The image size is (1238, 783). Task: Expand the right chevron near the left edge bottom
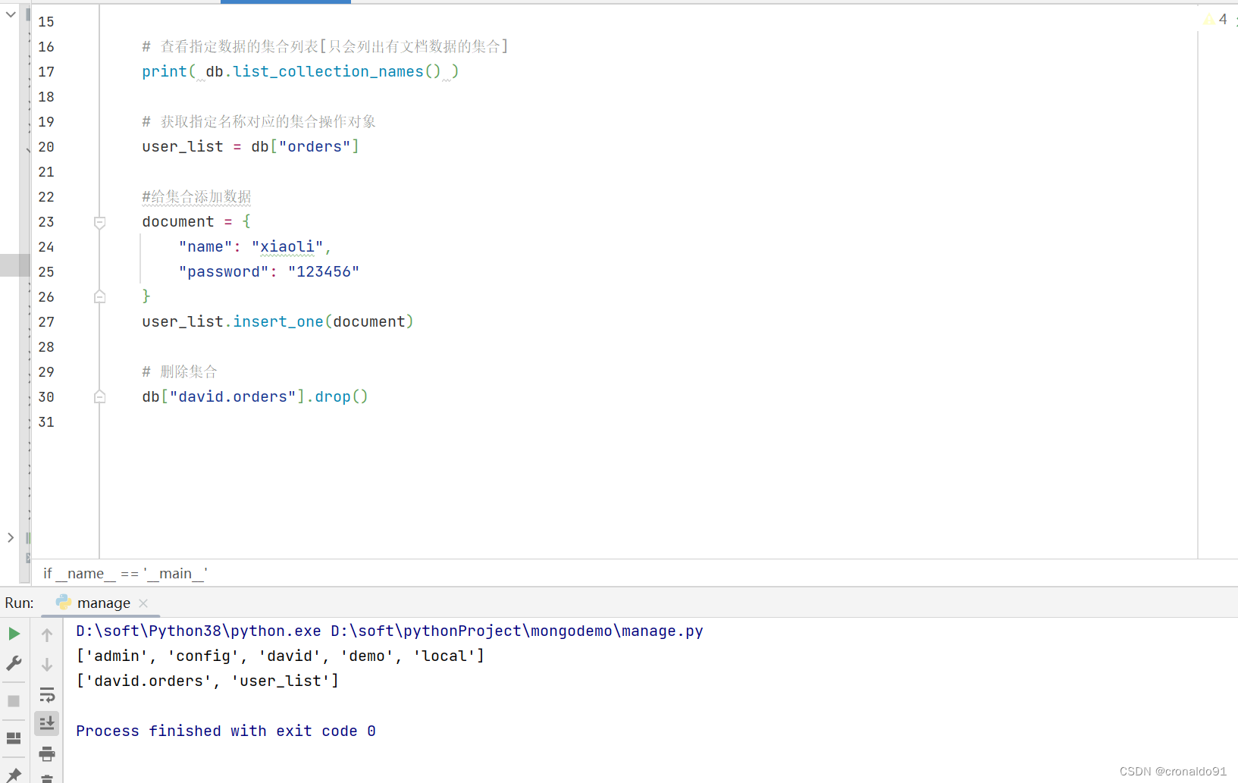coord(11,537)
